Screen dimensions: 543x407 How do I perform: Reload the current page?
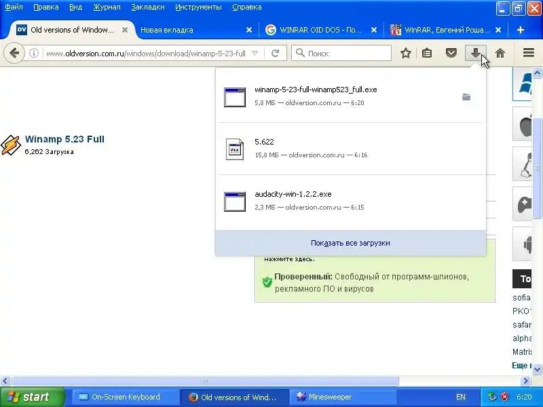(276, 54)
